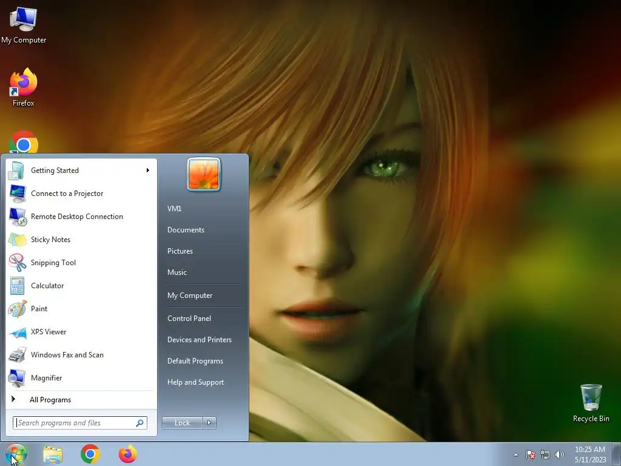Open XPS Viewer paper plane icon

pyautogui.click(x=16, y=332)
